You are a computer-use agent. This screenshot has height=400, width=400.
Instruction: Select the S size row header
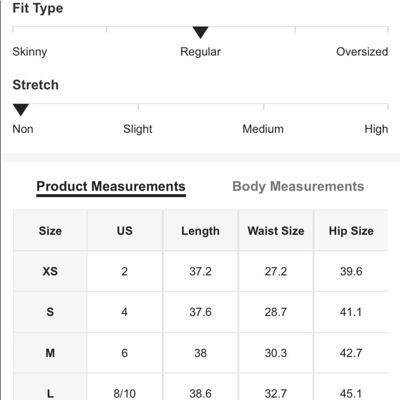[x=50, y=312]
